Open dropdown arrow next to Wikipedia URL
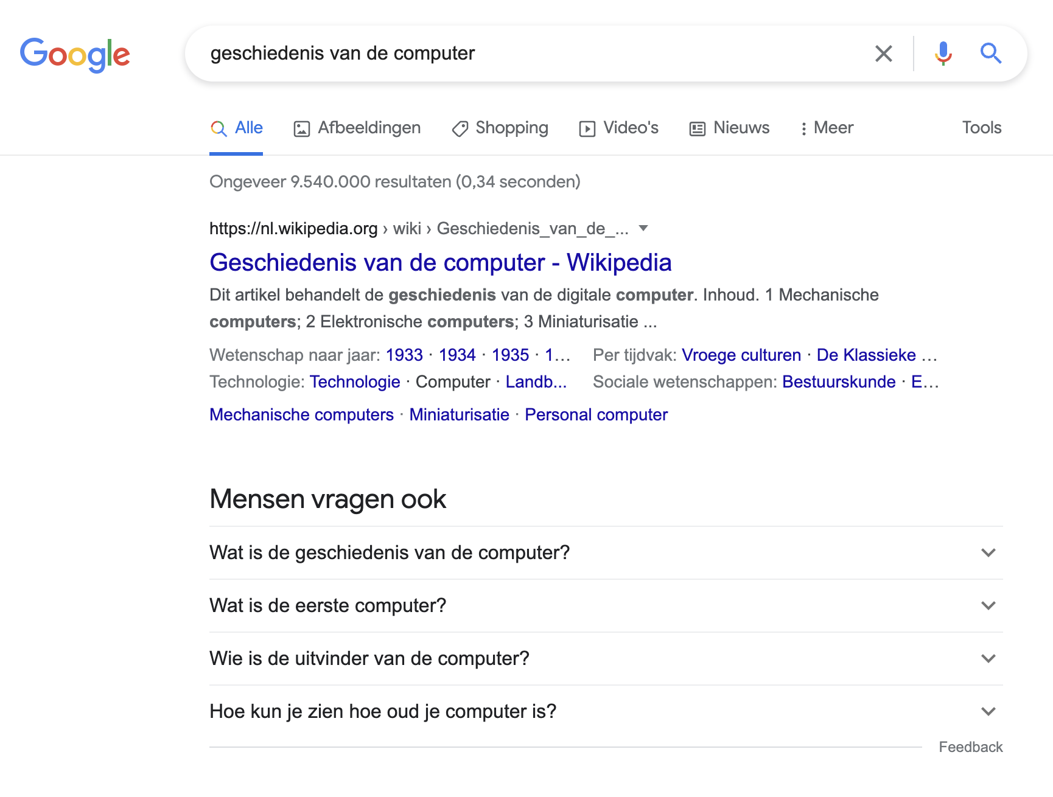 [643, 228]
